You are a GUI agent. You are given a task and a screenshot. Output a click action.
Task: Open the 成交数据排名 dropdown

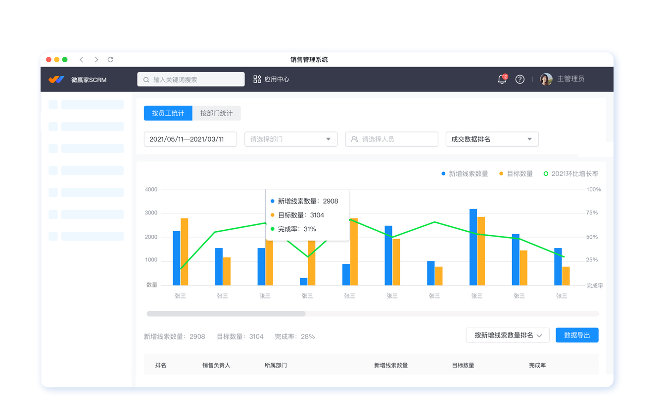(492, 139)
